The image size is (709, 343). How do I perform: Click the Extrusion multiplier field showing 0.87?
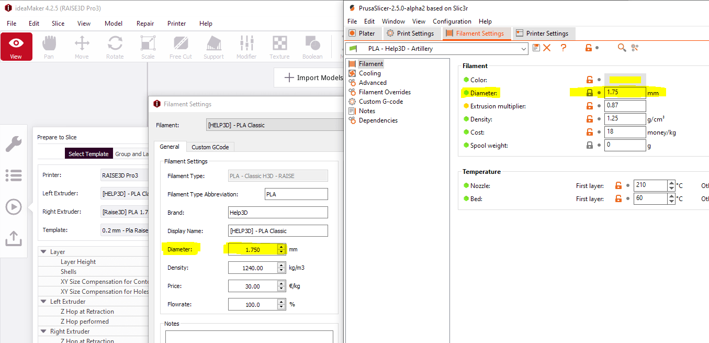click(x=625, y=106)
